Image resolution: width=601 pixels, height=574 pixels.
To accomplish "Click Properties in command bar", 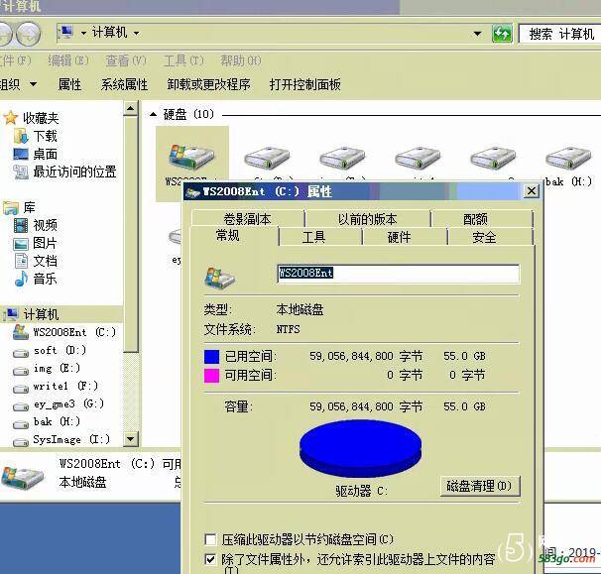I will [x=69, y=84].
